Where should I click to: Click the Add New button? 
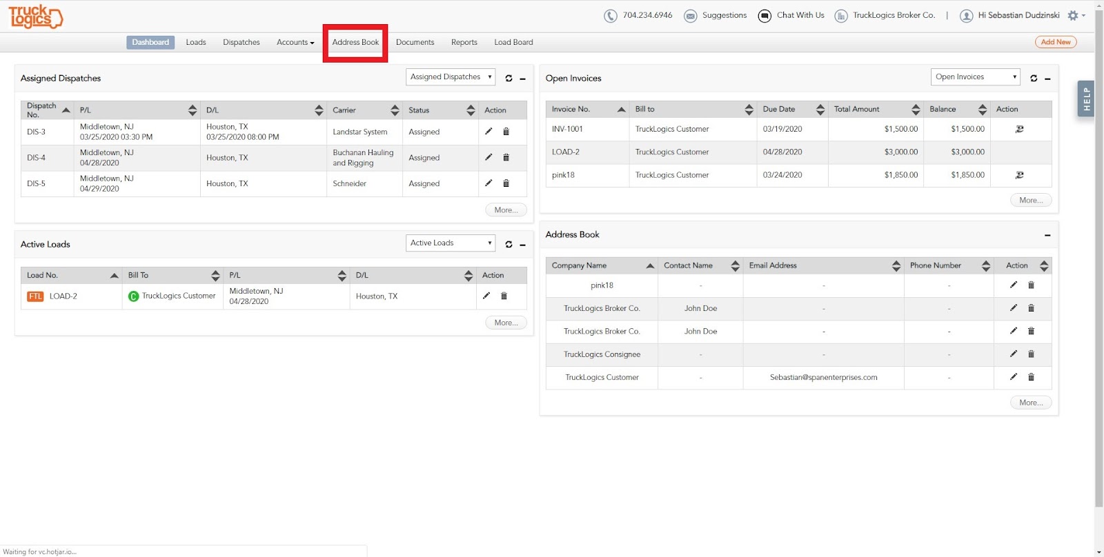pos(1056,42)
